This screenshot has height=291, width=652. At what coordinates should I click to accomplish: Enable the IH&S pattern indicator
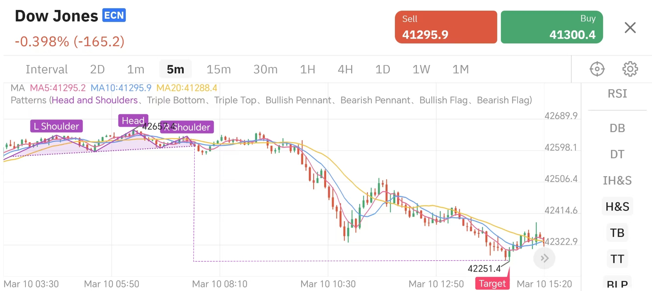click(x=617, y=181)
